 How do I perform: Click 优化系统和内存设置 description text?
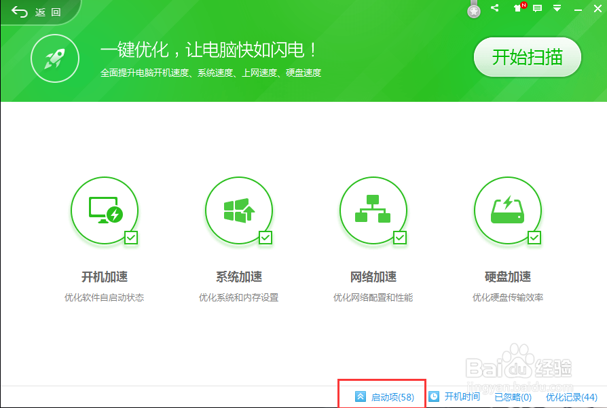pos(239,297)
